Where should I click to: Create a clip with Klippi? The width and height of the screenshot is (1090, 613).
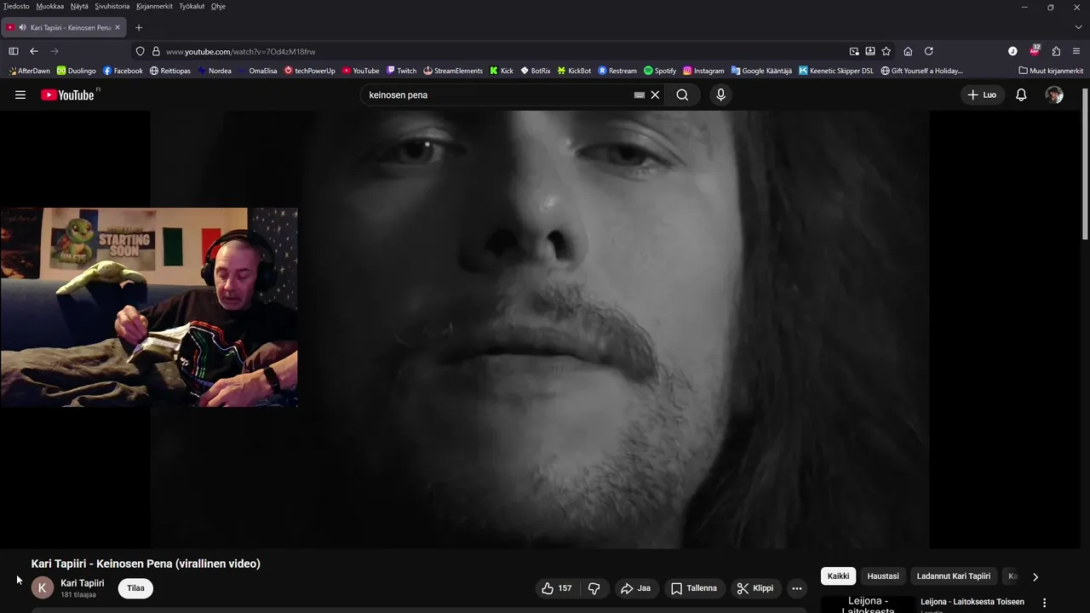click(755, 588)
